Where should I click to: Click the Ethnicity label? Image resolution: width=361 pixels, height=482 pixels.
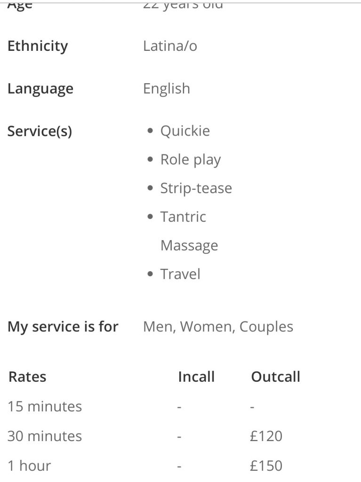tap(38, 46)
